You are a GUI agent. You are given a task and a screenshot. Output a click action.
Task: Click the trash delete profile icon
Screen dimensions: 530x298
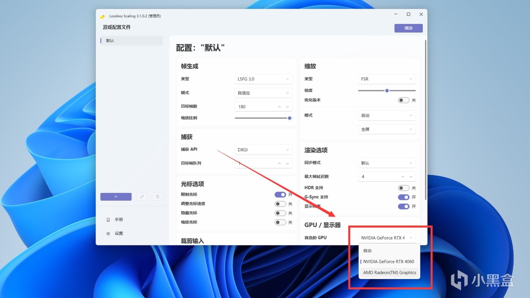click(x=157, y=197)
